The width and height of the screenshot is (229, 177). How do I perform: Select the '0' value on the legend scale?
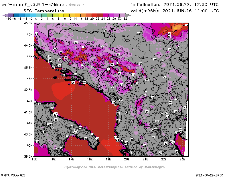tap(36, 19)
